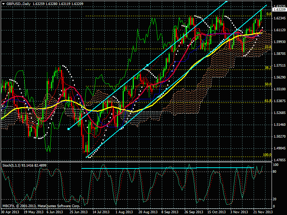
Task: Click the Stochastic 20 level label
Action: click(276, 199)
